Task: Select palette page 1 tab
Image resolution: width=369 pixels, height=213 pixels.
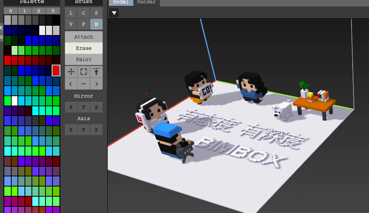Action: pos(24,11)
